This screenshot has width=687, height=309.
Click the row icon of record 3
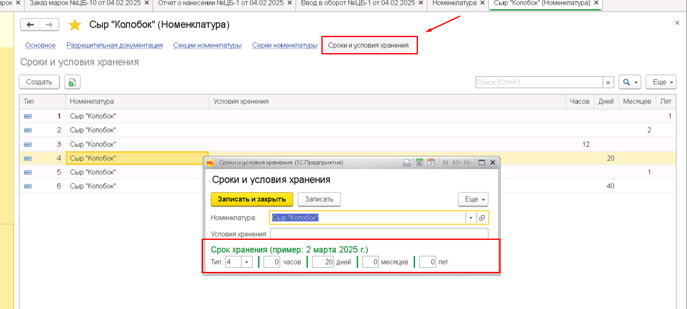point(28,145)
